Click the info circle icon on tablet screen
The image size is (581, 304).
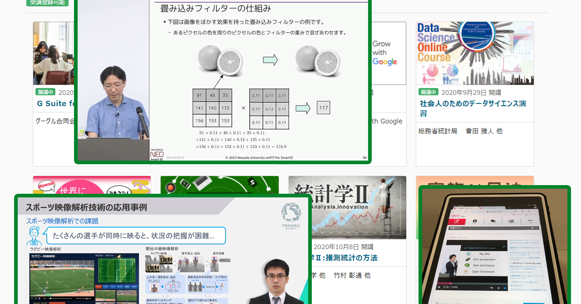click(474, 221)
